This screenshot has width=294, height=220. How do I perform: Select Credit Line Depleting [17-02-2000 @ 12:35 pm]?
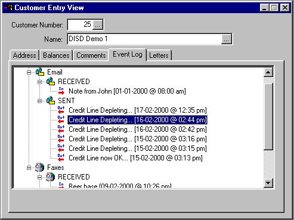tap(138, 110)
